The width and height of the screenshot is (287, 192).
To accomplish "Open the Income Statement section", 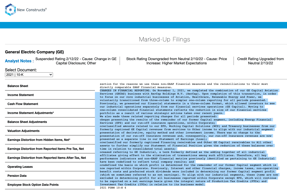I will pyautogui.click(x=20, y=95).
